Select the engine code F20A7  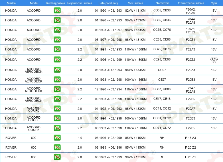coord(190,109)
